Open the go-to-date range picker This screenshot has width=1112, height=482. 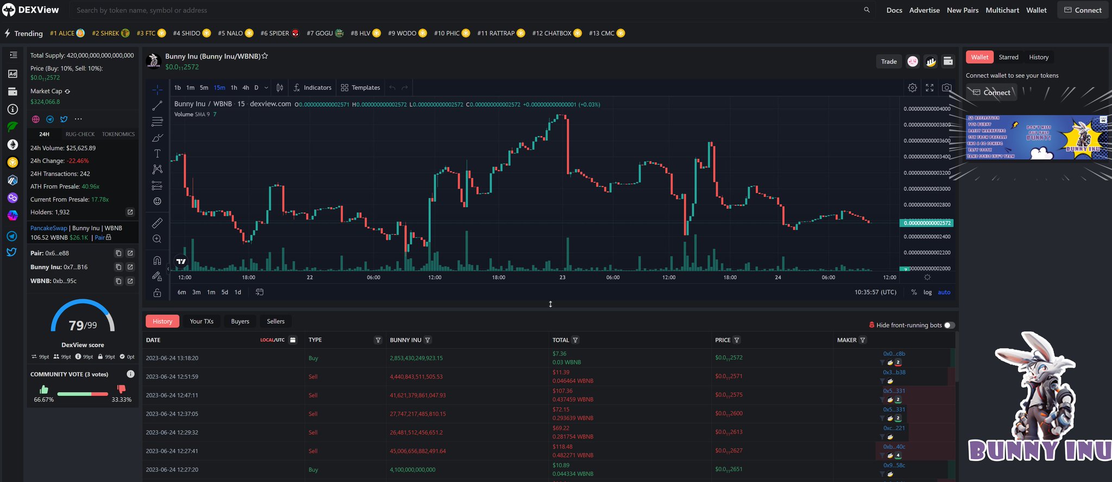(260, 292)
